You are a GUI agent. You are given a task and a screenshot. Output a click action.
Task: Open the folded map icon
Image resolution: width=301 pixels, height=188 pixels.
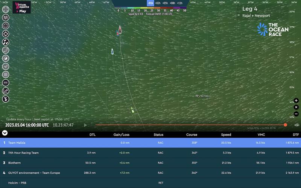[x=6, y=17]
